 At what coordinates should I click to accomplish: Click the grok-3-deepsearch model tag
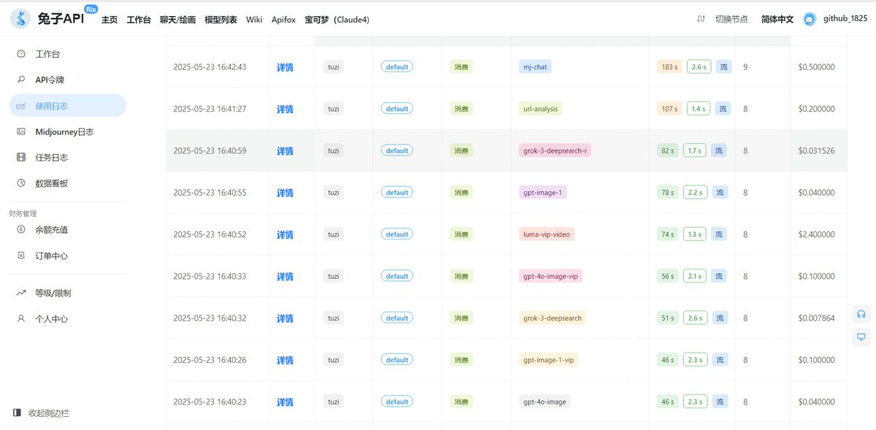click(553, 318)
